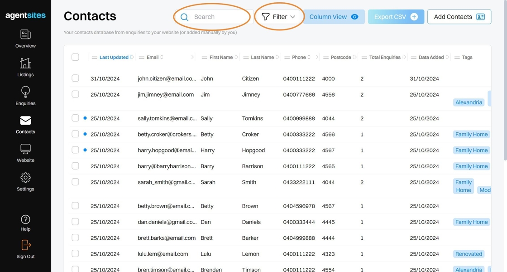Click the Search input field
507x272 pixels.
click(214, 17)
